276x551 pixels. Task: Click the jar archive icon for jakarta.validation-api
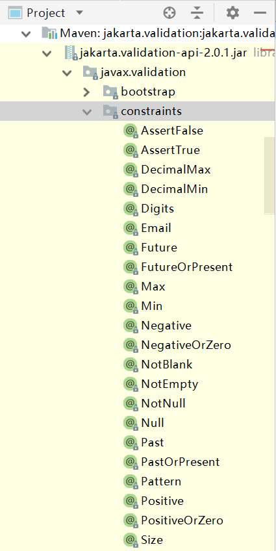(71, 53)
